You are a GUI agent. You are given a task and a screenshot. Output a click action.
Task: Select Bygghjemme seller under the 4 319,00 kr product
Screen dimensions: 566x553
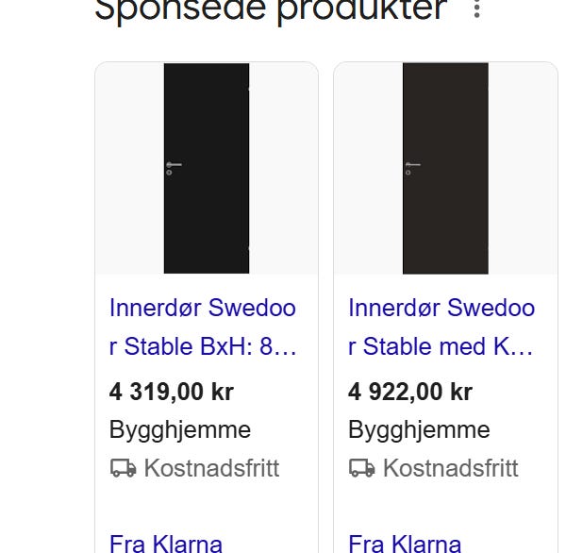click(180, 430)
